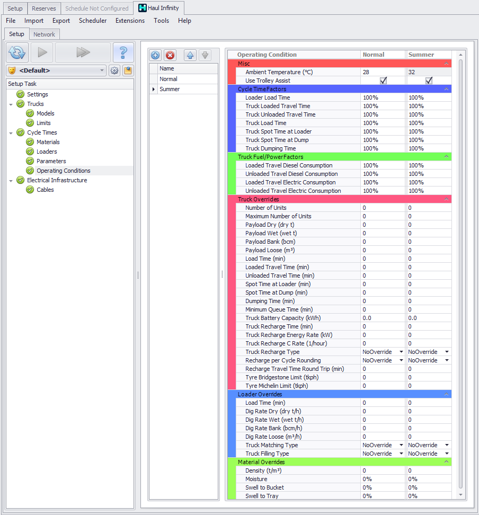Open the Summer Truck Filling Type dropdown
Image resolution: width=479 pixels, height=515 pixels.
(x=447, y=454)
